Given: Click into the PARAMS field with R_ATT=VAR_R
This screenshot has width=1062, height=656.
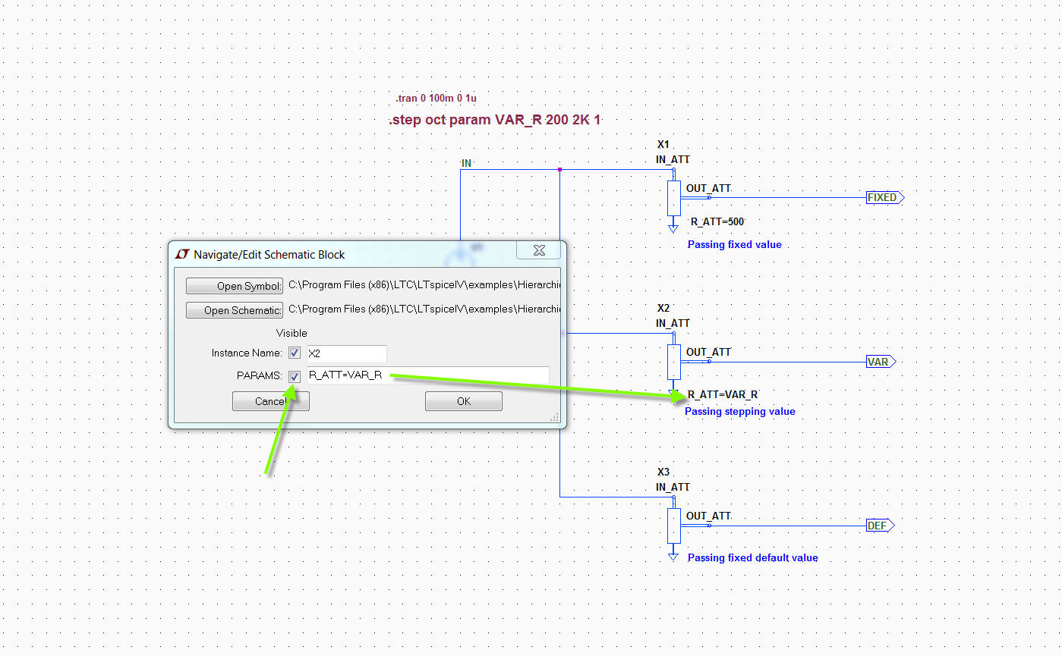Looking at the screenshot, I should pyautogui.click(x=427, y=375).
